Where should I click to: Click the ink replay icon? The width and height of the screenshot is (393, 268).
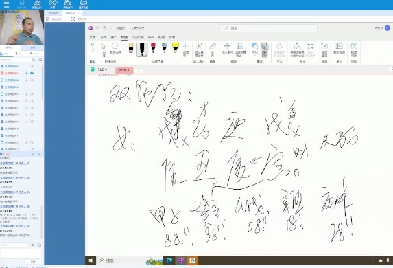(324, 49)
